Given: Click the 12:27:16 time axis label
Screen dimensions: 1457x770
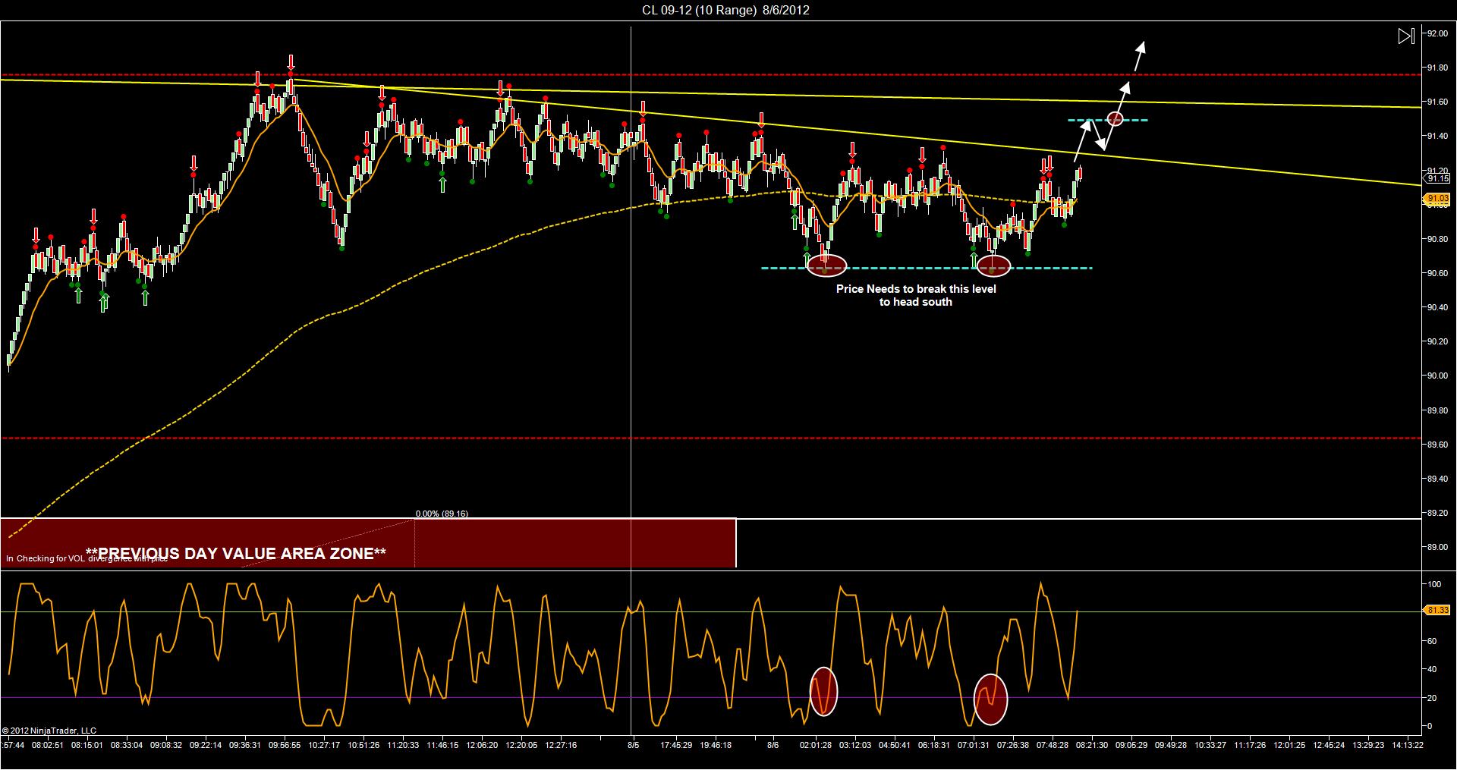Looking at the screenshot, I should pyautogui.click(x=561, y=745).
